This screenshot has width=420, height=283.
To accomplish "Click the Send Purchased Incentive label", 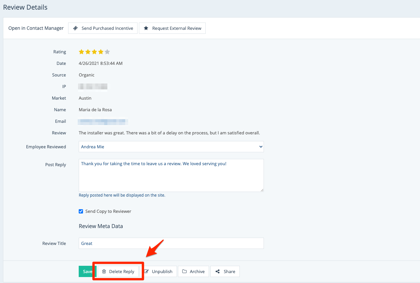I will (x=107, y=28).
